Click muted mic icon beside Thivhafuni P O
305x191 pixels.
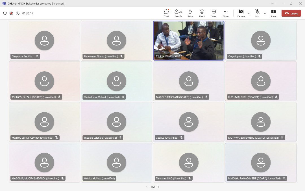pos(189,178)
